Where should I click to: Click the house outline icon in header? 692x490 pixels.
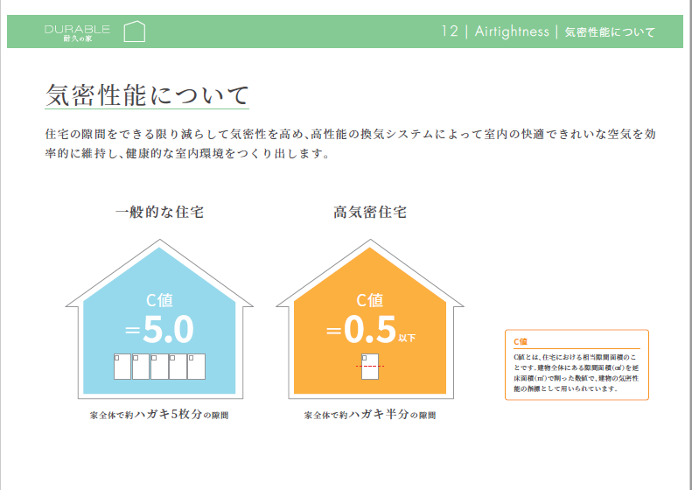point(134,32)
